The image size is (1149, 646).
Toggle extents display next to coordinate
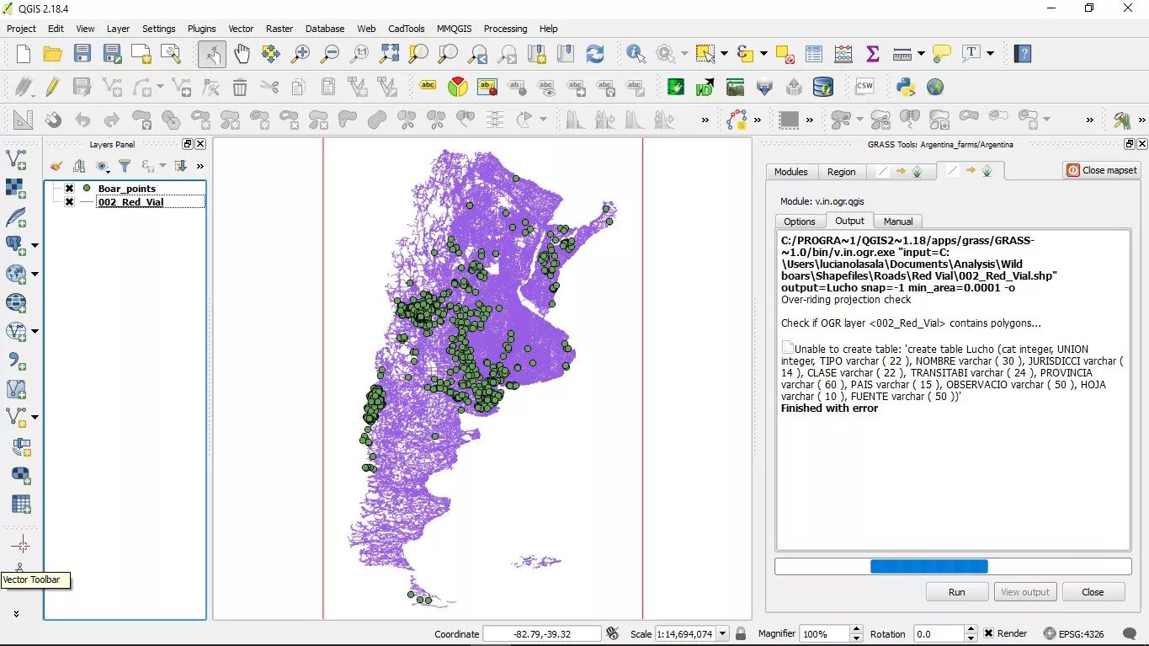pos(612,633)
